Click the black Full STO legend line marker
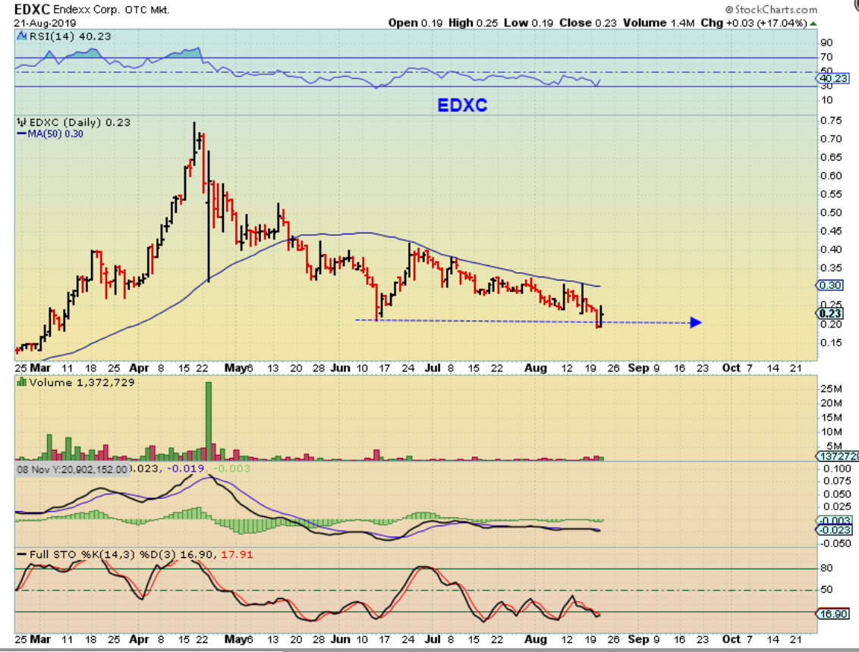Viewport: 859px width, 652px height. click(21, 554)
